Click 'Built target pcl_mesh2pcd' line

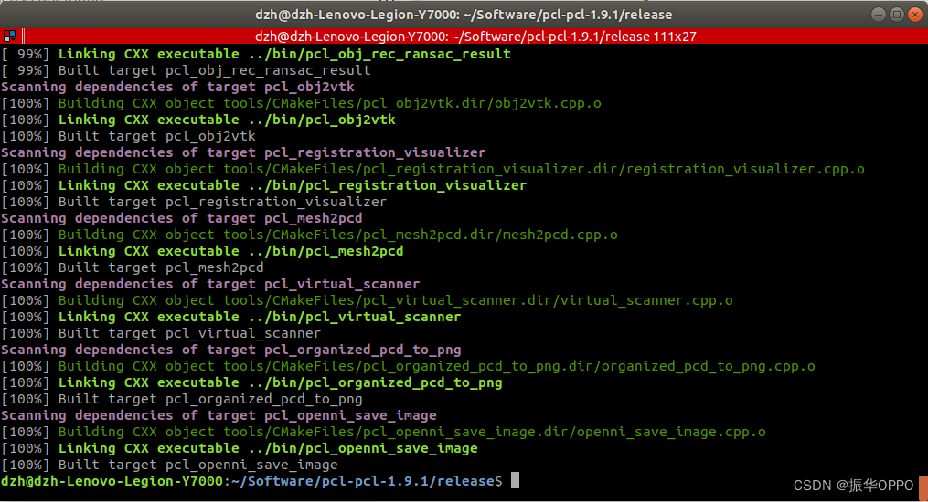click(133, 267)
